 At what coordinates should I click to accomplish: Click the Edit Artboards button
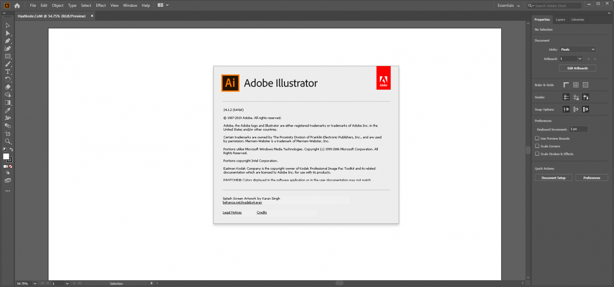tap(577, 68)
